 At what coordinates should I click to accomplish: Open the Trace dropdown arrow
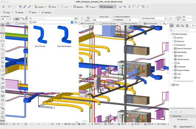(70, 7)
